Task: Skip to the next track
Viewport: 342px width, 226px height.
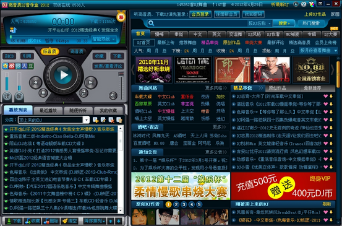Action: point(91,82)
